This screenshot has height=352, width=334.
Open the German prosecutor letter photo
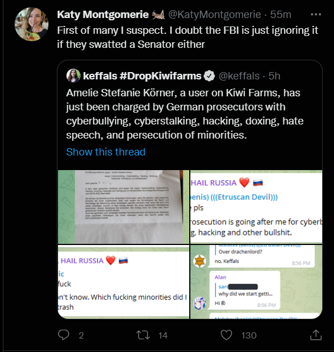pos(124,207)
